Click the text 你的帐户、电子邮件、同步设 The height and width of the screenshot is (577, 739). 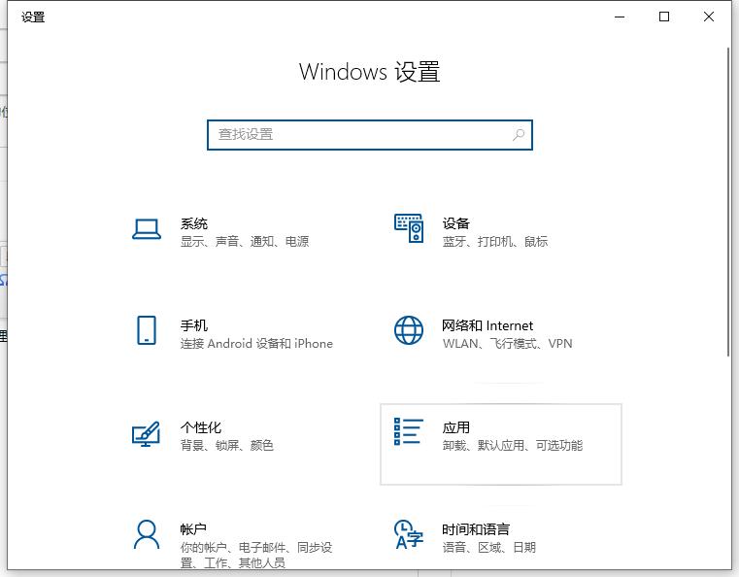256,547
